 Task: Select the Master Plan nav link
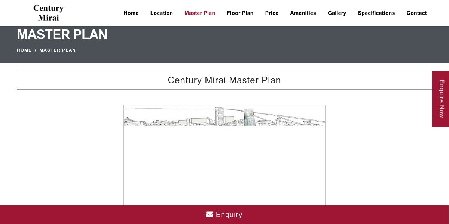200,13
